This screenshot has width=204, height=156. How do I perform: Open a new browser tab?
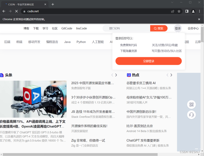[x=53, y=4]
